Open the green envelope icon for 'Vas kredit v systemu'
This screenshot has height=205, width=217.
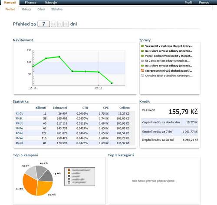point(142,46)
